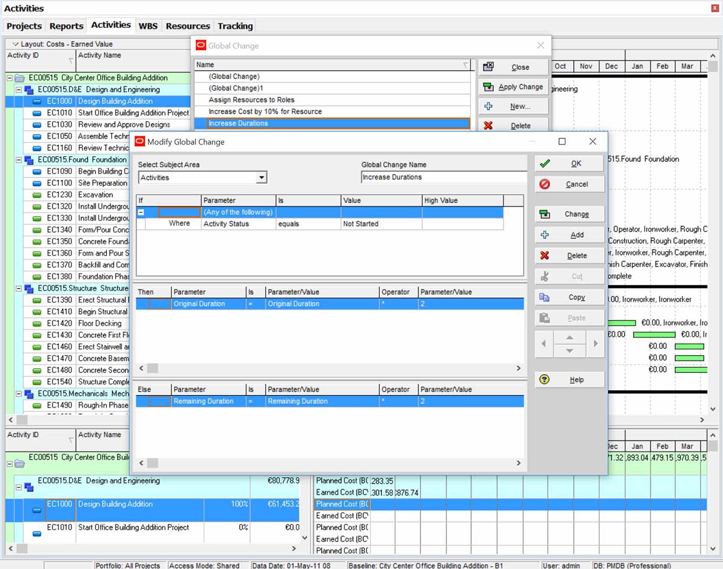
Task: Open the Tracking tab
Action: click(235, 26)
